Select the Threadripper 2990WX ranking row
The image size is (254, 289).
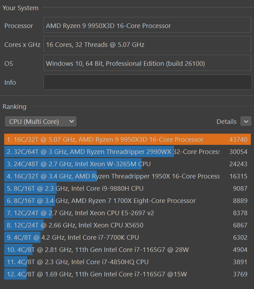tap(128, 152)
